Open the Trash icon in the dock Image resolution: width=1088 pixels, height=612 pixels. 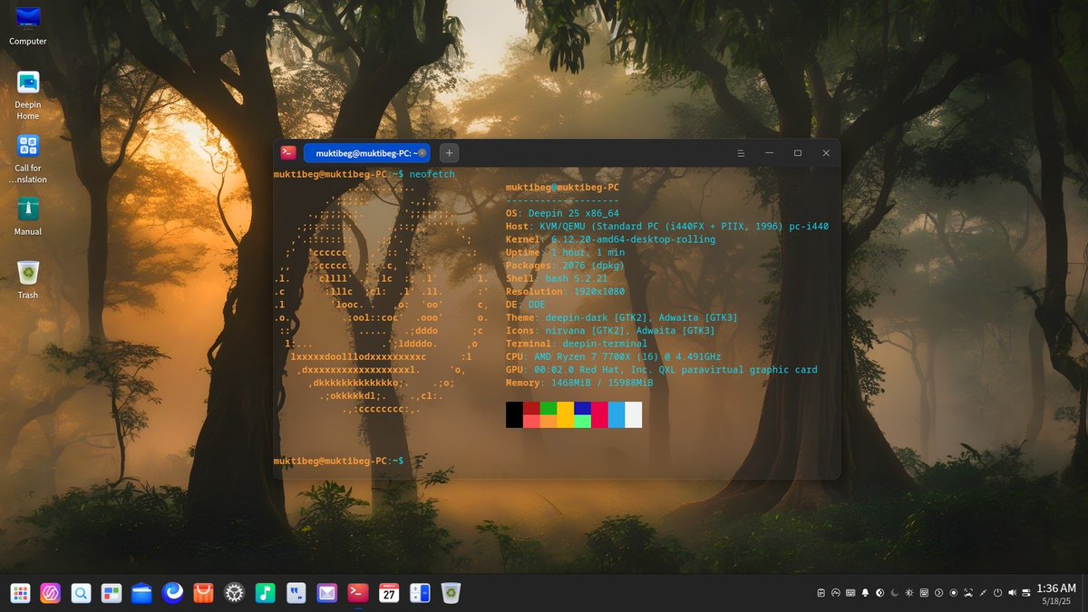451,593
